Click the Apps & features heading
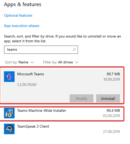Screen dimensions: 130x144 pos(23,4)
